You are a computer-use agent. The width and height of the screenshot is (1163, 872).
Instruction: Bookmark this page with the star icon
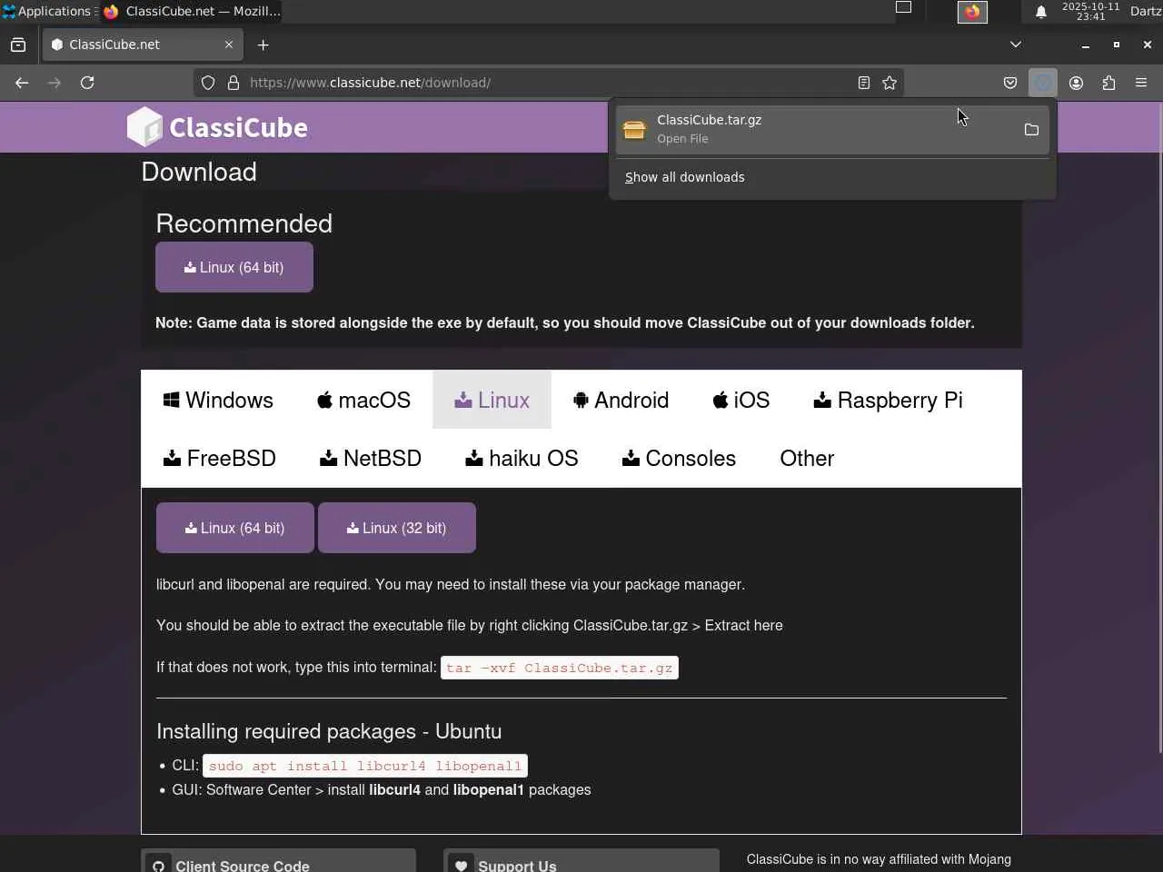point(890,83)
